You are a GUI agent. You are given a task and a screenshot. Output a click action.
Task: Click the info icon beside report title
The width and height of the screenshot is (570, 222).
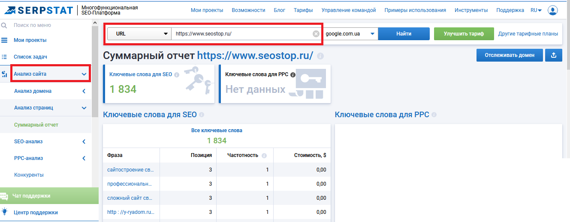click(x=320, y=56)
